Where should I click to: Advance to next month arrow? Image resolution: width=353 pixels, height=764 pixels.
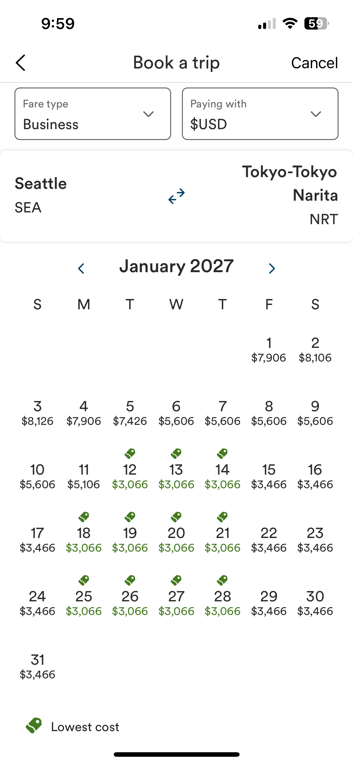click(272, 268)
